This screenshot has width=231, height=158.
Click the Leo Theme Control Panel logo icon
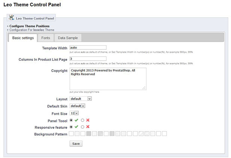[11, 18]
